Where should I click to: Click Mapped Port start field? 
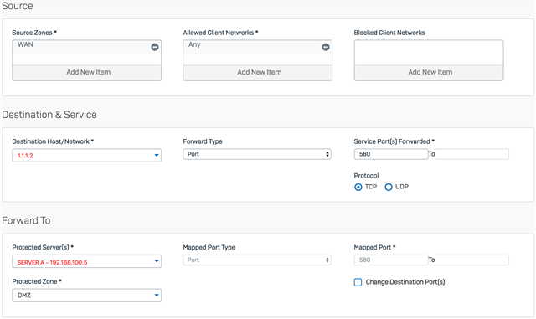tap(391, 260)
